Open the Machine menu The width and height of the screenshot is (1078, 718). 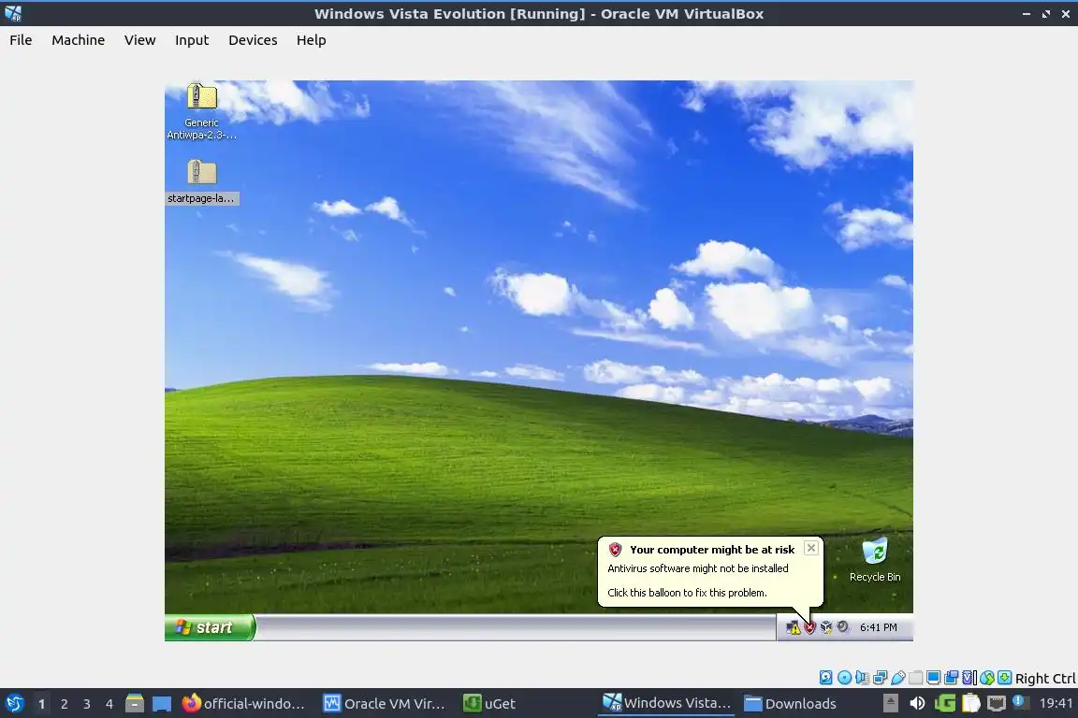click(79, 40)
